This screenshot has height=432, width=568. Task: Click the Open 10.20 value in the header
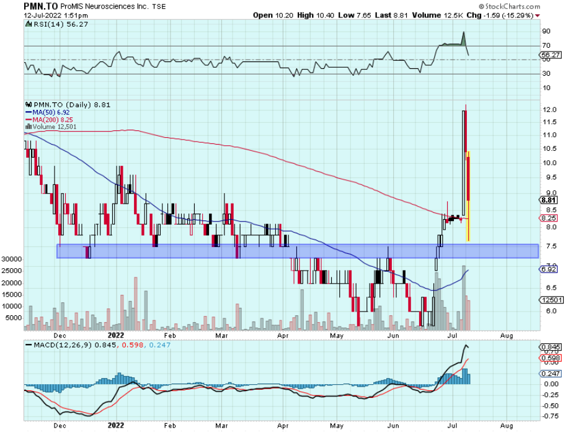point(273,16)
